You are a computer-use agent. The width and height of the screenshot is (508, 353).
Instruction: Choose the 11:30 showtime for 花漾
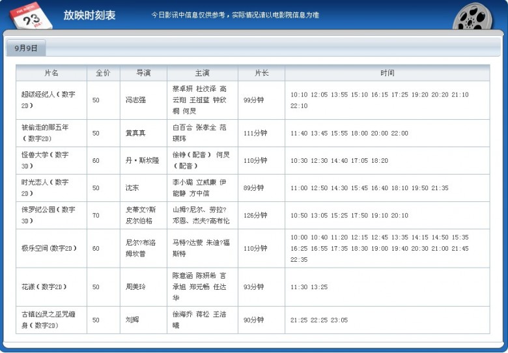pos(299,287)
